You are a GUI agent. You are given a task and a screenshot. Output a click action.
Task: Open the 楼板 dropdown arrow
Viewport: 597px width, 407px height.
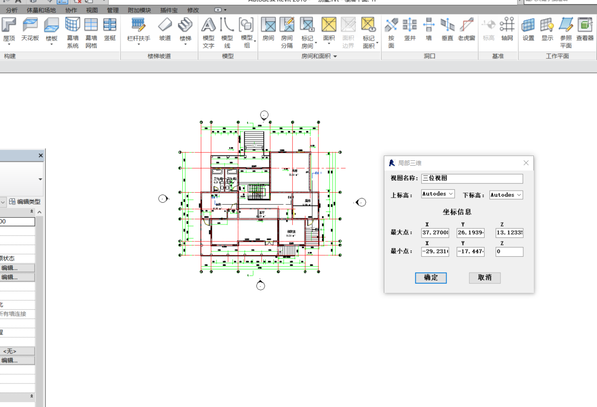click(x=52, y=44)
